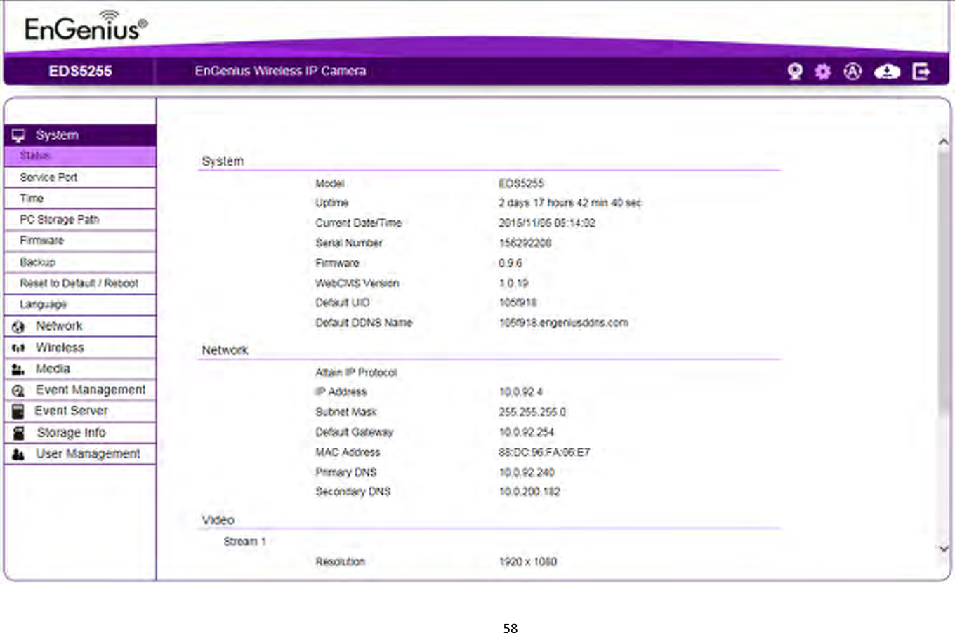Open the Language settings
The image size is (955, 633).
click(80, 305)
